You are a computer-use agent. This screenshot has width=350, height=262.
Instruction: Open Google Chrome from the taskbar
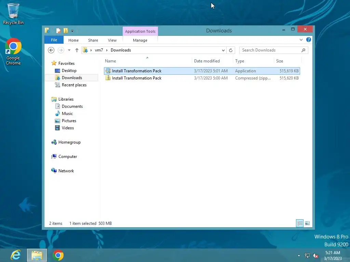coord(58,255)
